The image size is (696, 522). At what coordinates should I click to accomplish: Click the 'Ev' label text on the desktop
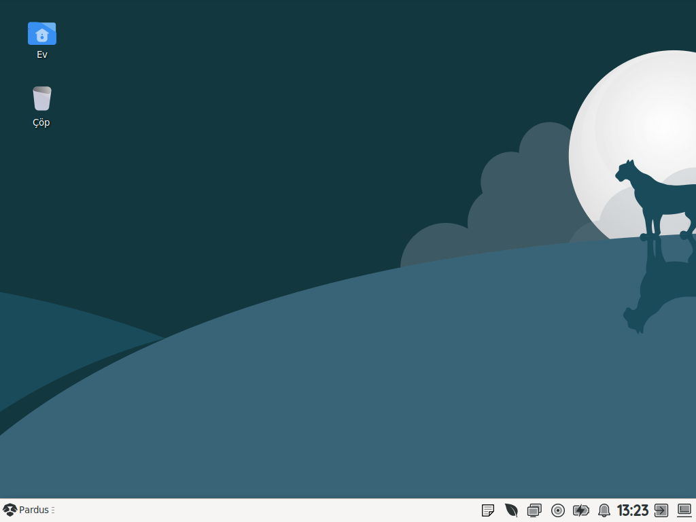41,54
